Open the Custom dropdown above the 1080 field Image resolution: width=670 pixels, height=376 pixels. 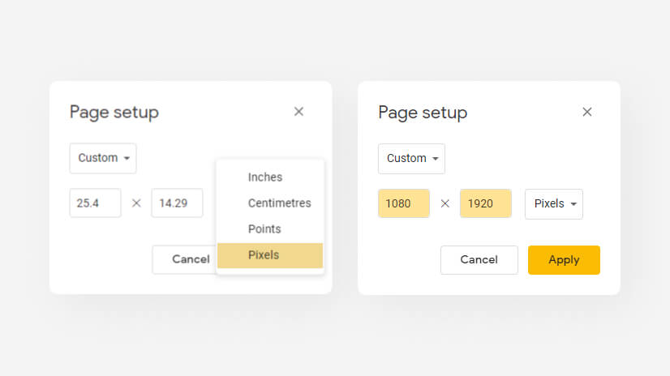(x=411, y=159)
